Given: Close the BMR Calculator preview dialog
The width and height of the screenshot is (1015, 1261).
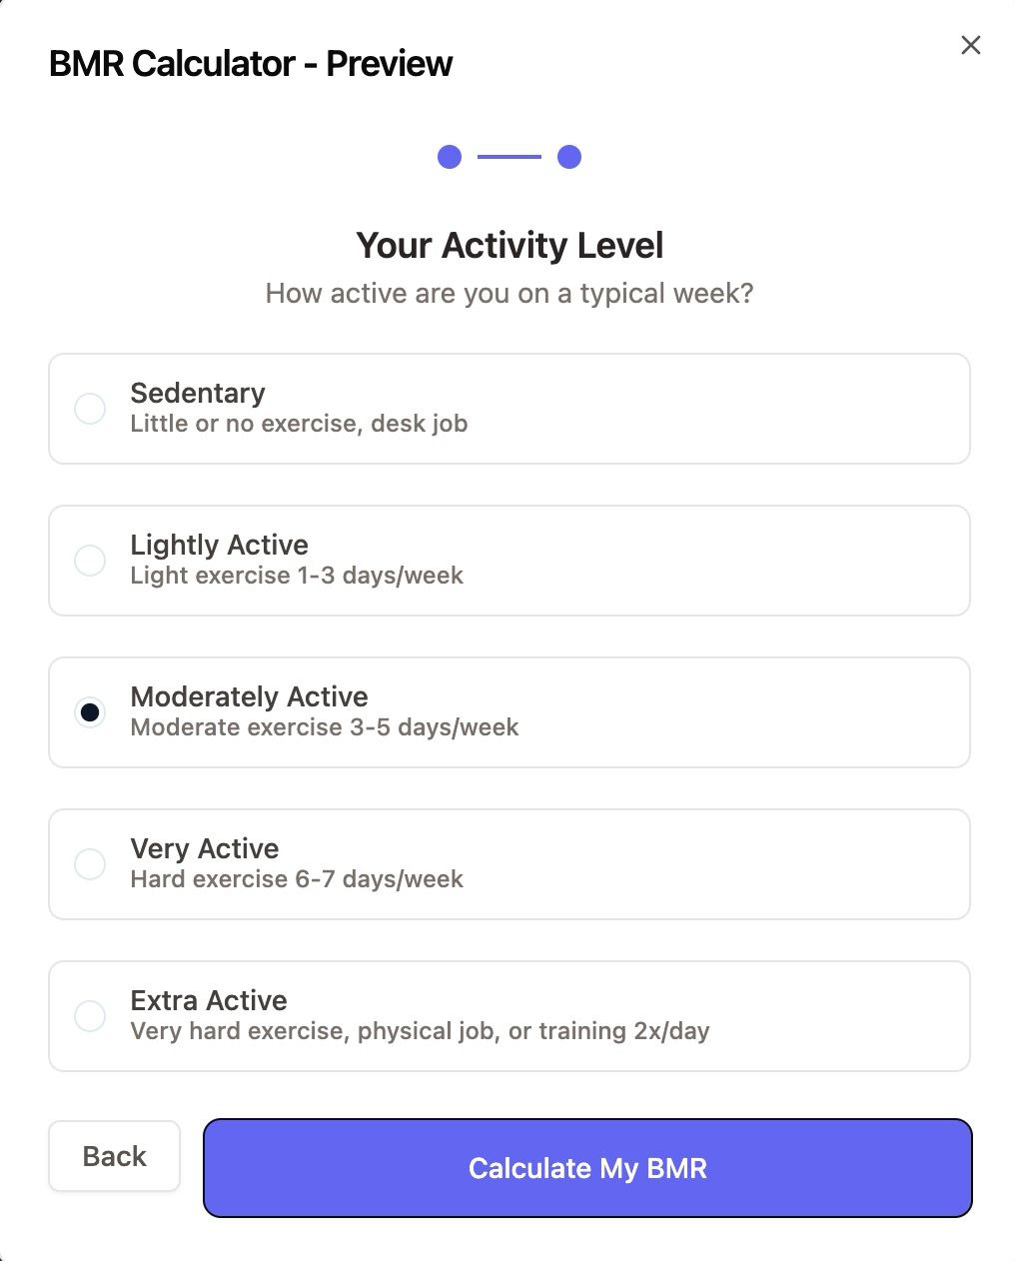Looking at the screenshot, I should tap(970, 45).
